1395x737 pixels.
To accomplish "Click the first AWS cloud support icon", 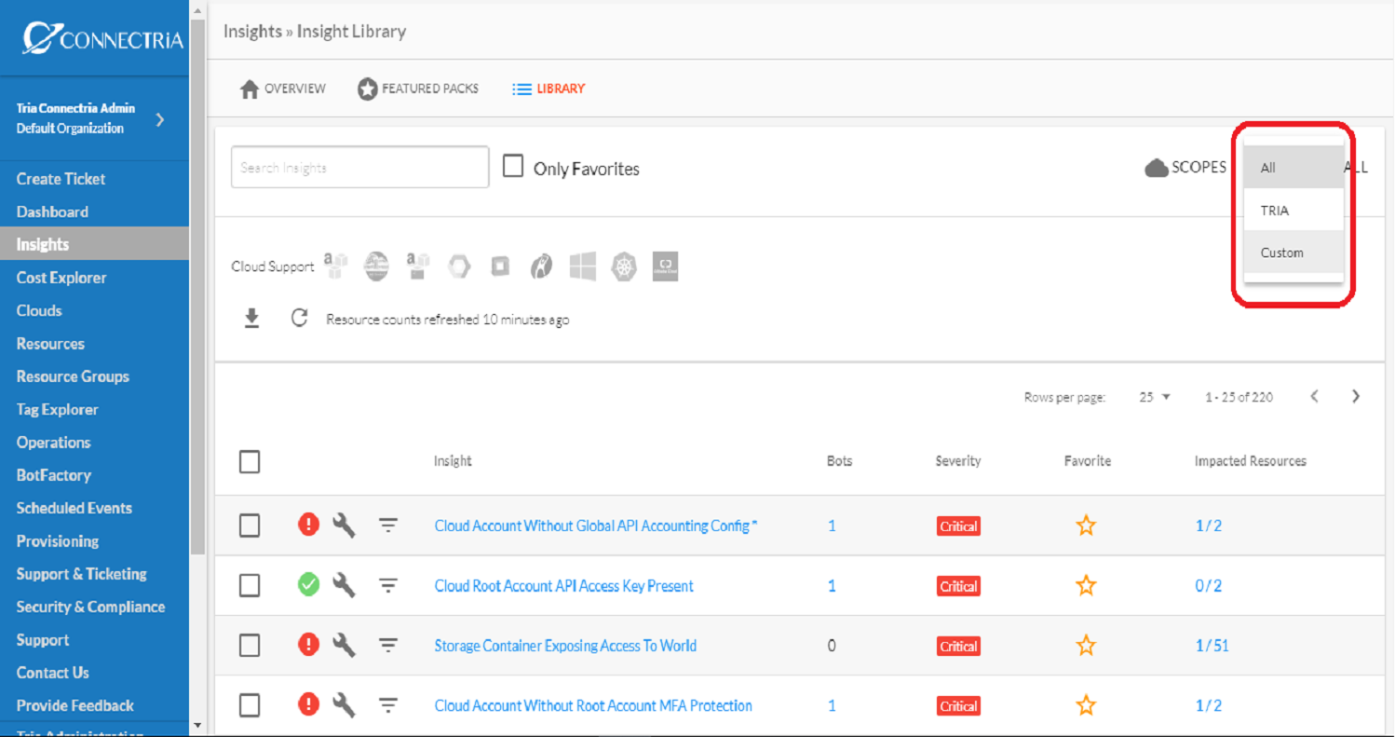I will [x=335, y=266].
